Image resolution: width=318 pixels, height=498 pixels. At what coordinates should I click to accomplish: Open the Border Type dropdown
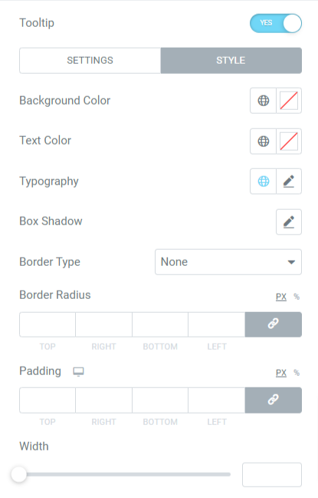tap(228, 262)
